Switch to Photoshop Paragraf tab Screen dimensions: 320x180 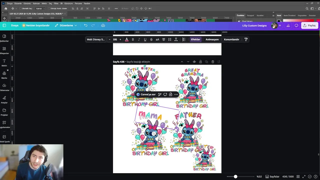(250, 15)
